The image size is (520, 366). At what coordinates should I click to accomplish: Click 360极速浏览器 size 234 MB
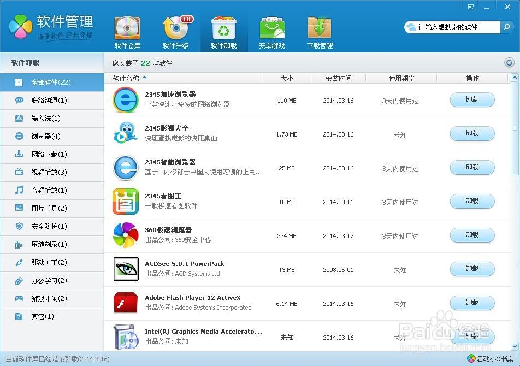[287, 236]
